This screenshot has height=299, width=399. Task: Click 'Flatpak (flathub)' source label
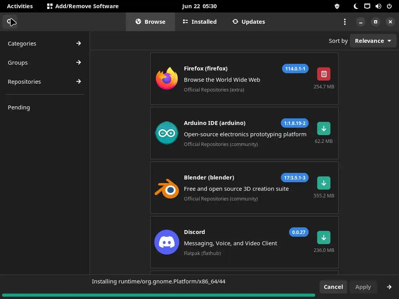click(202, 253)
